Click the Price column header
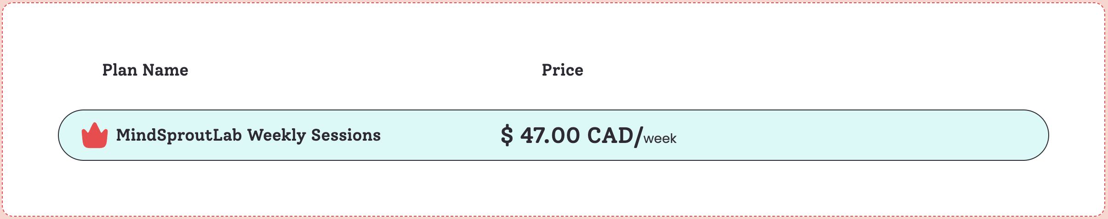 click(x=562, y=70)
